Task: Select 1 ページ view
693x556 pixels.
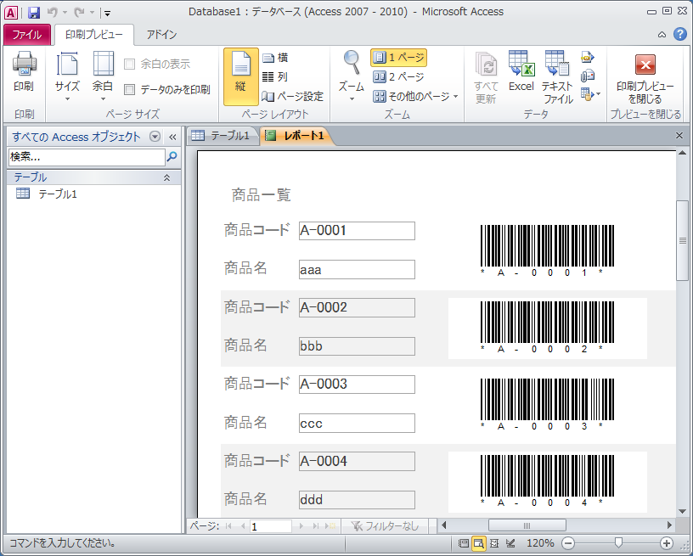Action: click(398, 58)
